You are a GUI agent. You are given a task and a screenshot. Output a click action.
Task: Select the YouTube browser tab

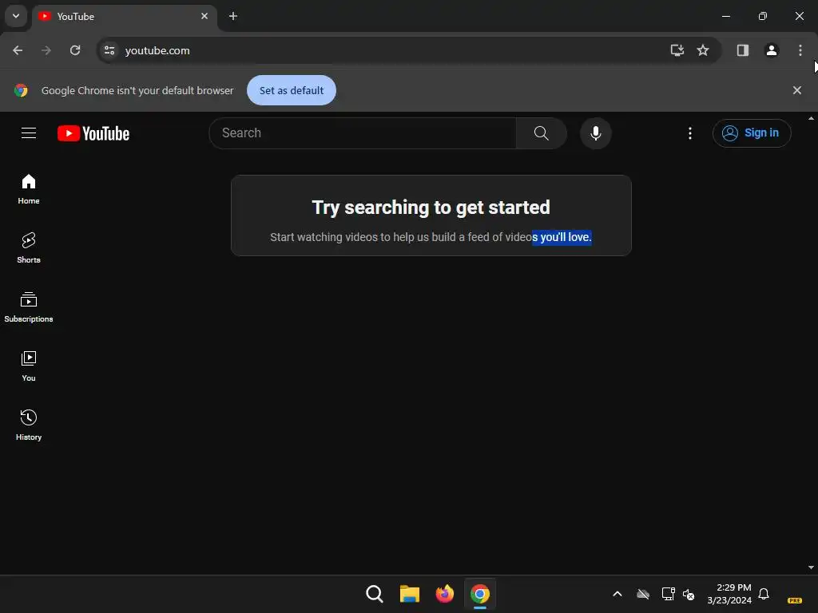pyautogui.click(x=124, y=17)
